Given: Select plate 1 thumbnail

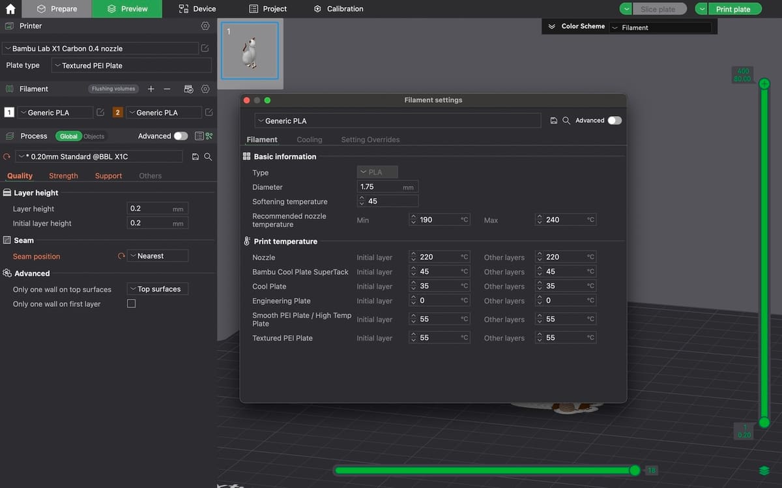Looking at the screenshot, I should pos(250,50).
